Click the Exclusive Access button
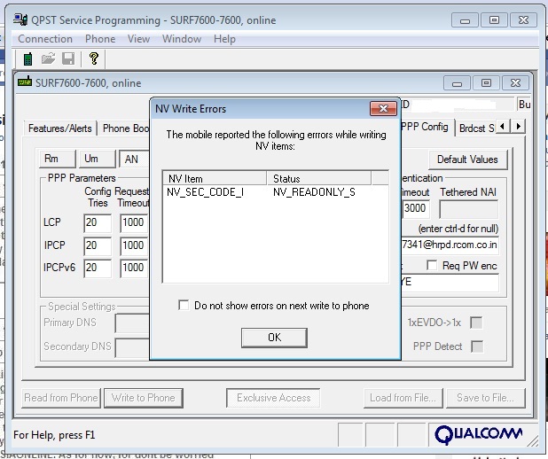The width and height of the screenshot is (548, 459). [273, 398]
